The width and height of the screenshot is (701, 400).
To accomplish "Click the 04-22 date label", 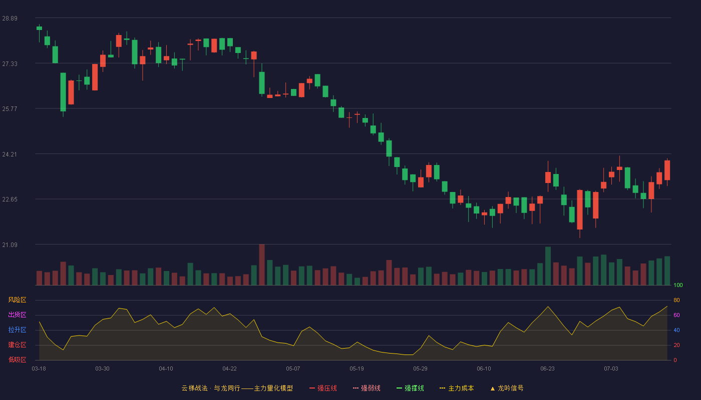I will coord(229,368).
